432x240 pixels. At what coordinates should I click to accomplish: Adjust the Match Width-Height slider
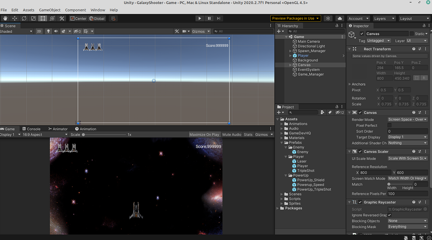[389, 184]
